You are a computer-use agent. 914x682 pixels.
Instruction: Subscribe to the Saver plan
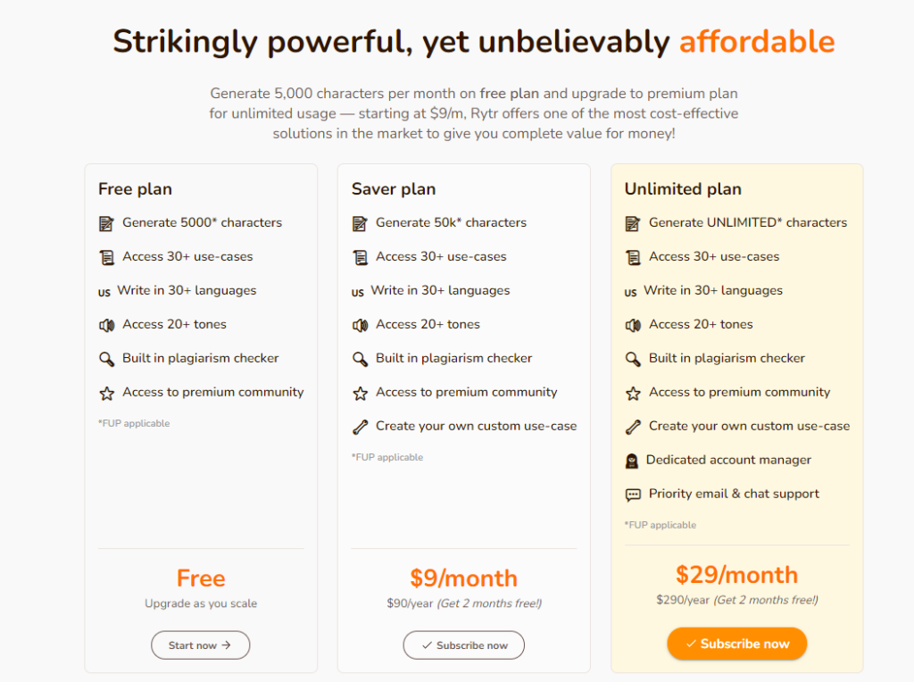pyautogui.click(x=463, y=645)
